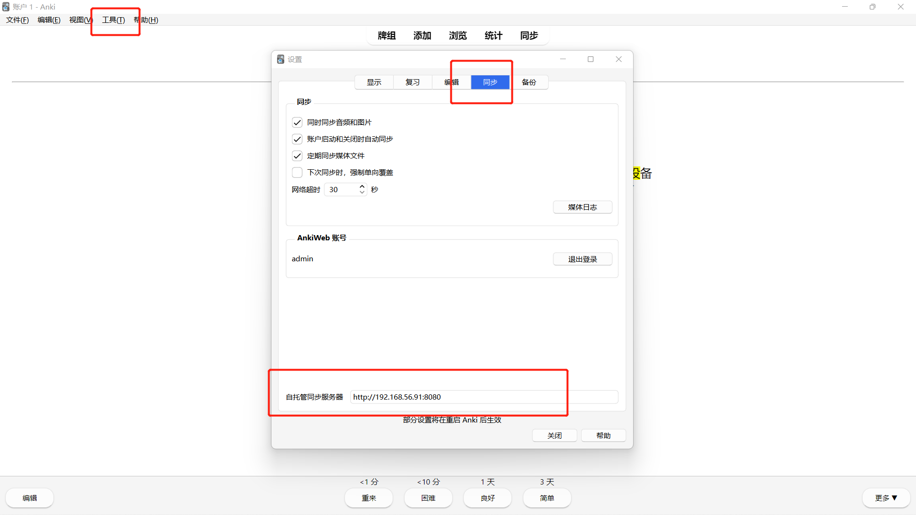This screenshot has height=515, width=916.
Task: Maximize the 设置 dialog
Action: pyautogui.click(x=591, y=59)
